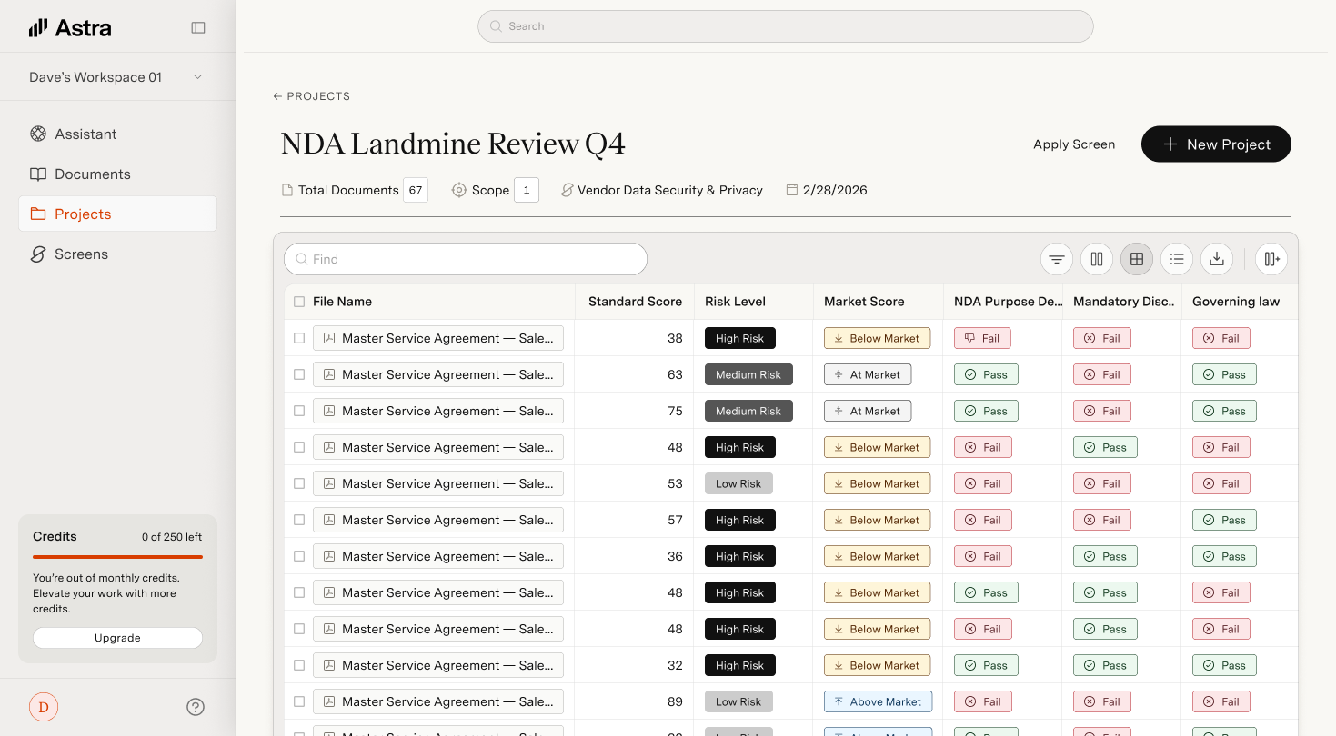This screenshot has height=736, width=1336.
Task: Click At Market badge in score 63 row
Action: tap(868, 374)
